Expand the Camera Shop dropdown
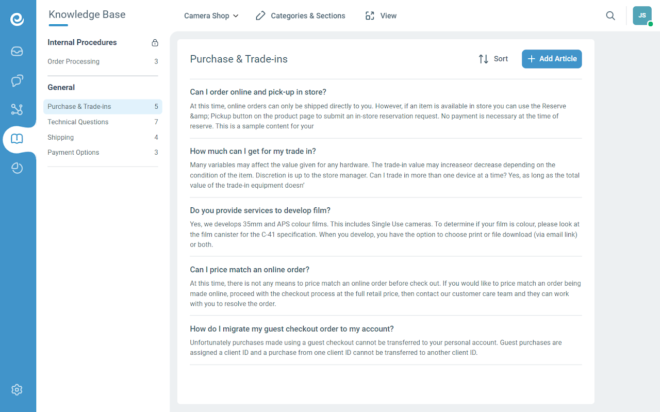Image resolution: width=660 pixels, height=412 pixels. click(x=211, y=16)
